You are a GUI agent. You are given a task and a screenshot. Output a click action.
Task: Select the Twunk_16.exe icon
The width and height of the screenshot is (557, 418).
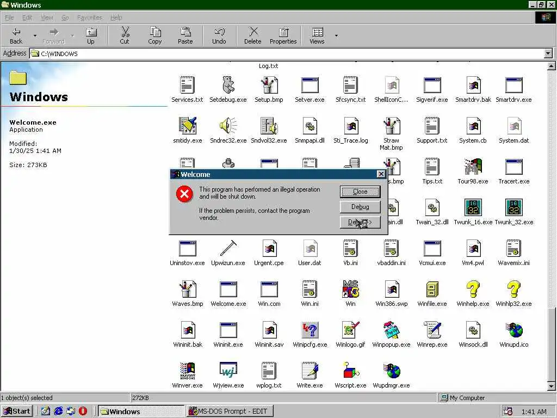(473, 207)
